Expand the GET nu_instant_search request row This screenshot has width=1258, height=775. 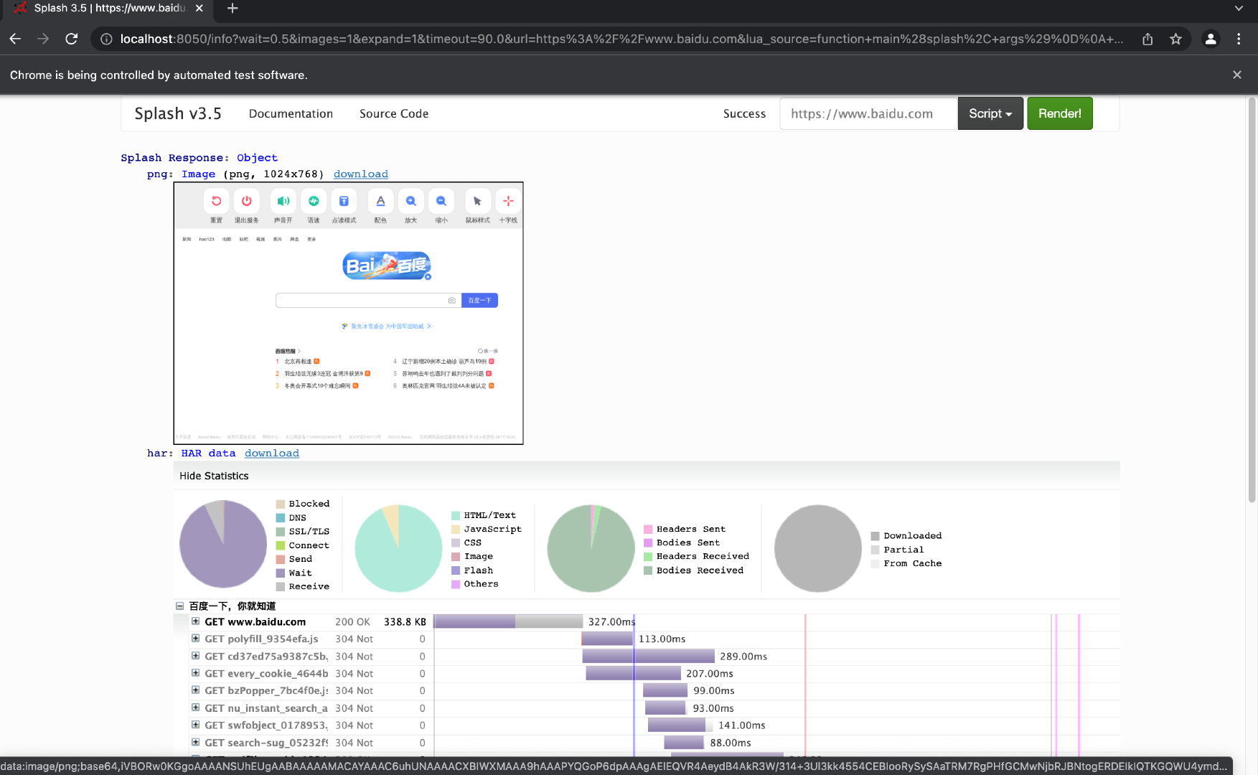(195, 708)
